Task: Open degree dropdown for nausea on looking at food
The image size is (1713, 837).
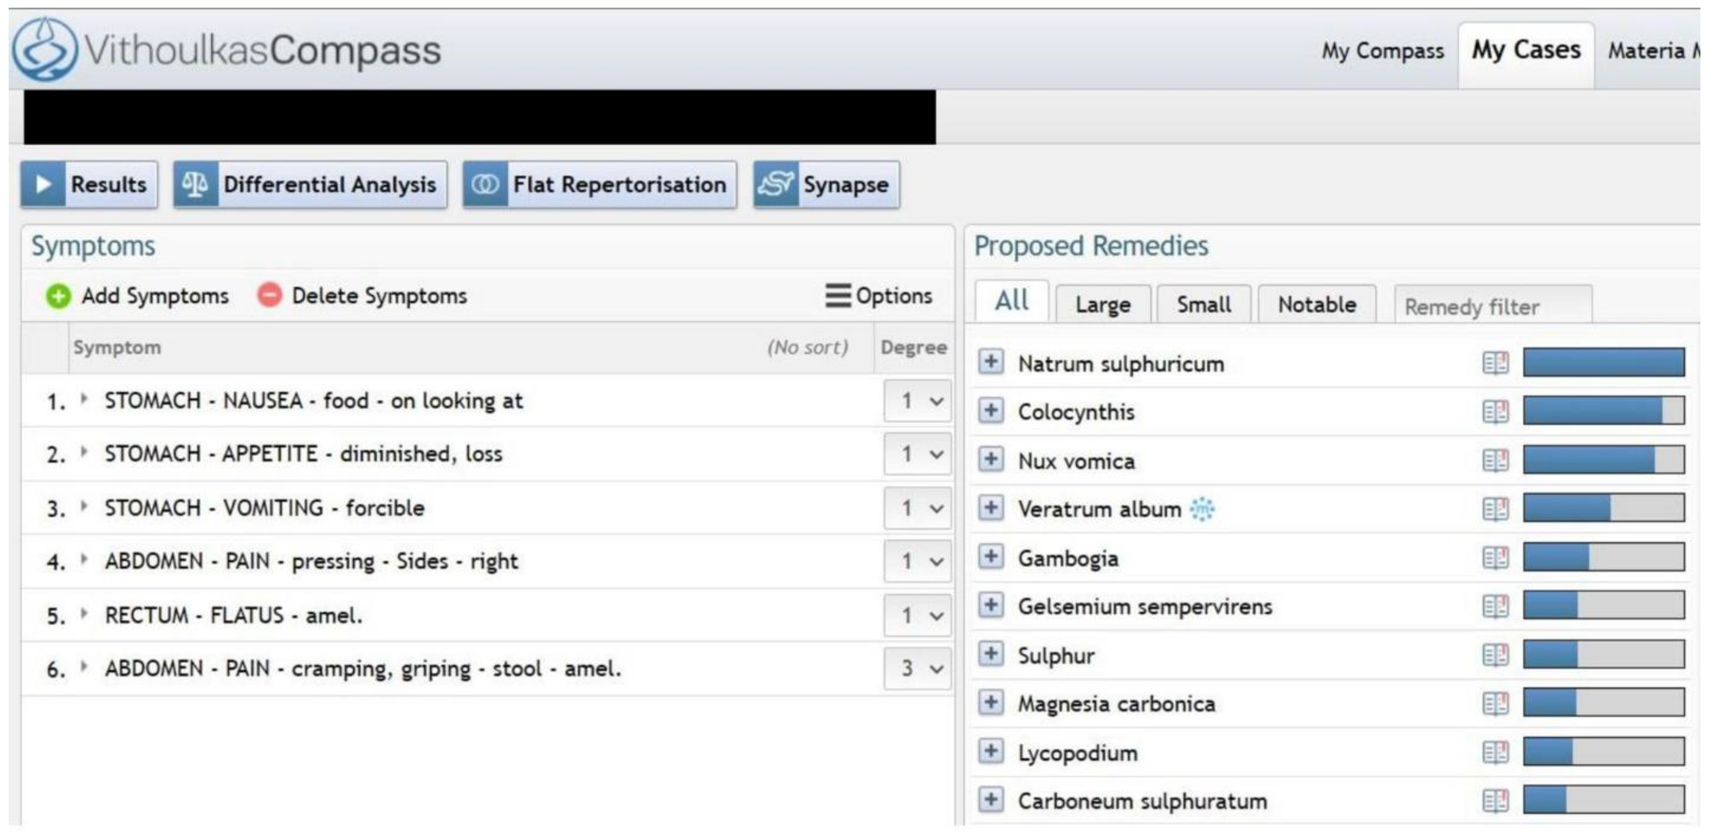Action: pos(918,401)
